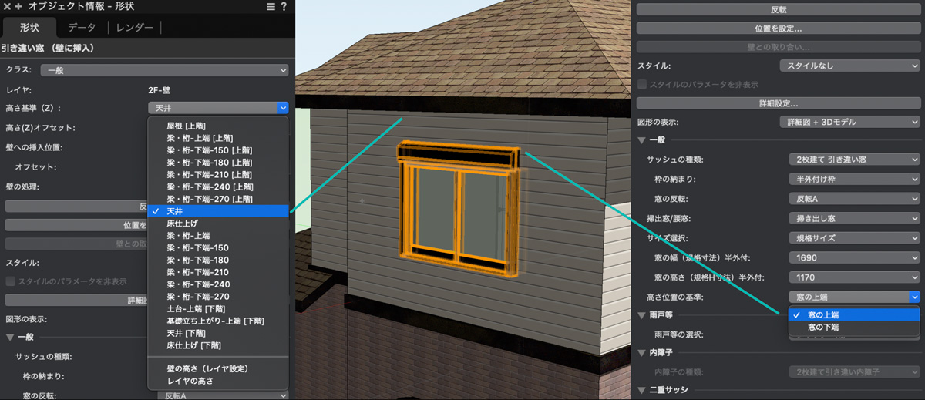Collapse the 雨戸等 section triangle
Screen dimensions: 925x400
pyautogui.click(x=643, y=315)
